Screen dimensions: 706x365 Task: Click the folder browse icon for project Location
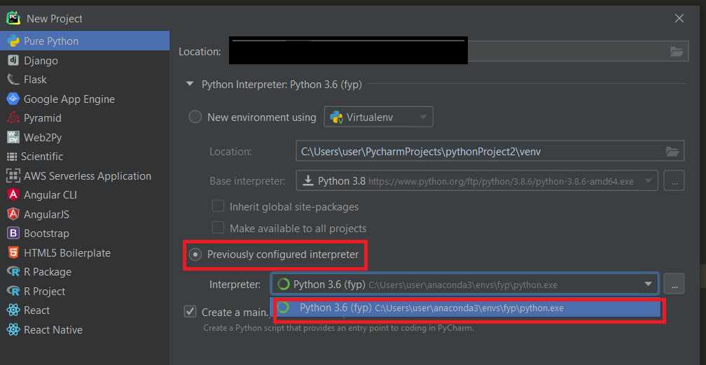click(x=676, y=51)
